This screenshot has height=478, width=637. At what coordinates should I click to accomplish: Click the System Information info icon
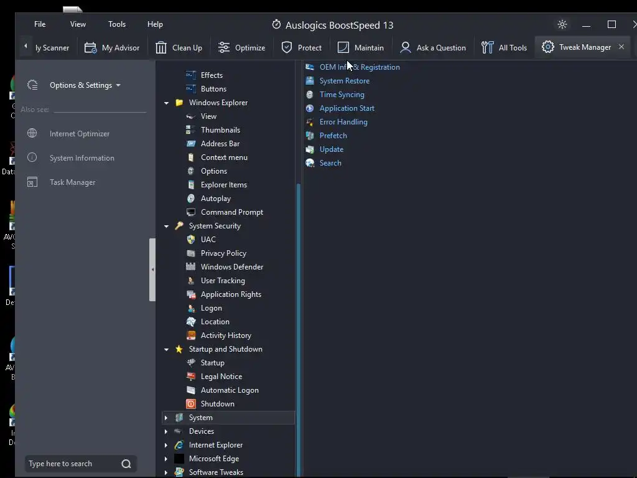pos(32,157)
